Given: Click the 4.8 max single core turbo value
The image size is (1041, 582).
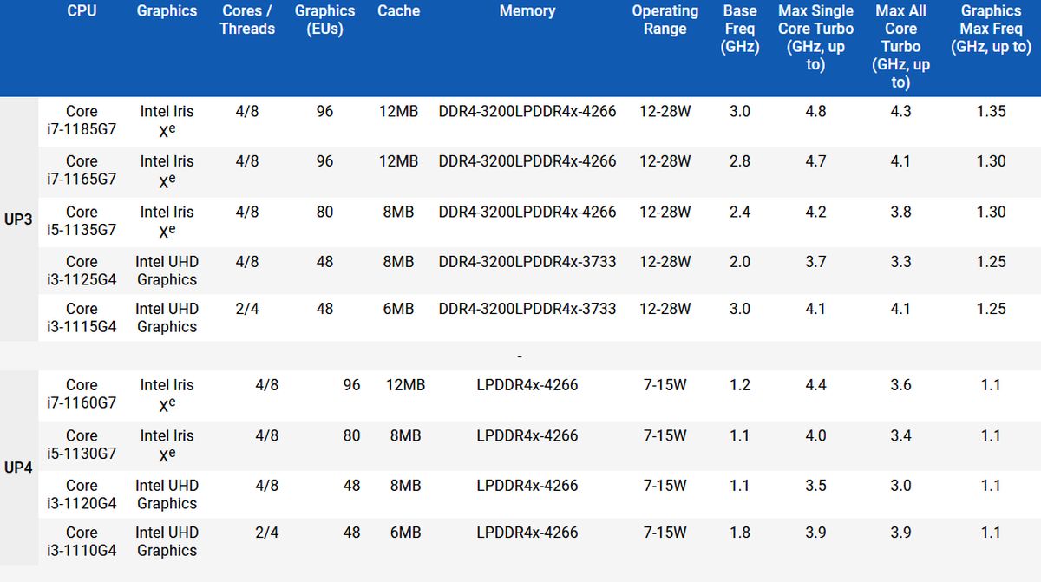Looking at the screenshot, I should click(815, 112).
